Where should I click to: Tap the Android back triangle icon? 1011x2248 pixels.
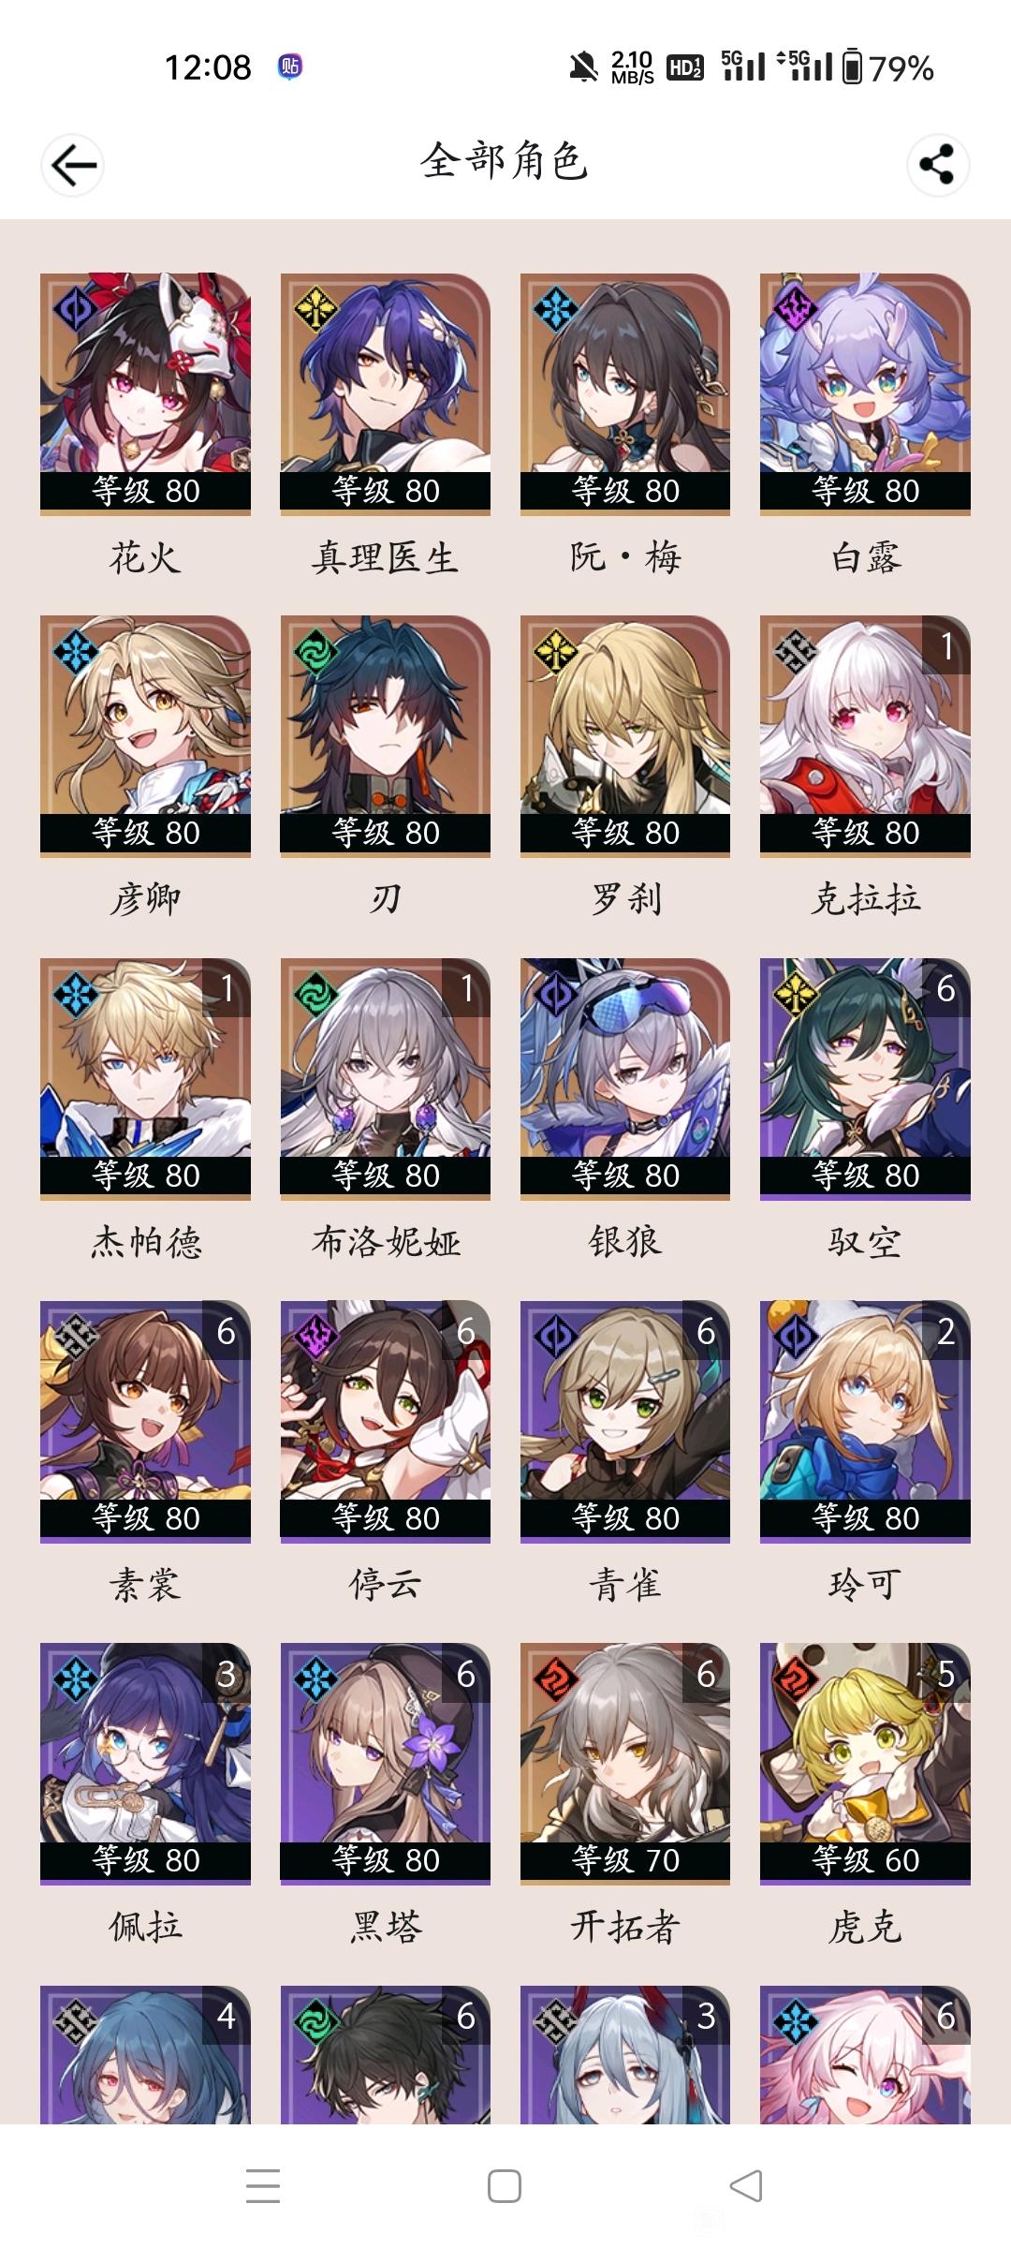click(x=746, y=2186)
